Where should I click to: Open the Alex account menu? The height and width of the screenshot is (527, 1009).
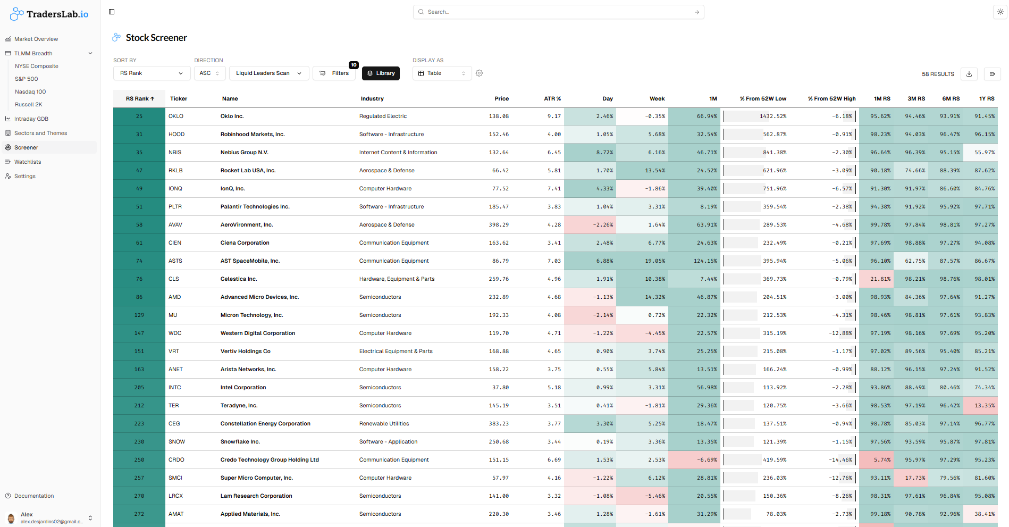(x=49, y=517)
